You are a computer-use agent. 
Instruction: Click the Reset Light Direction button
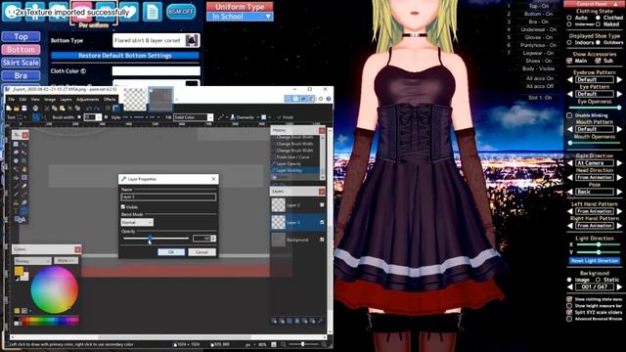(595, 261)
